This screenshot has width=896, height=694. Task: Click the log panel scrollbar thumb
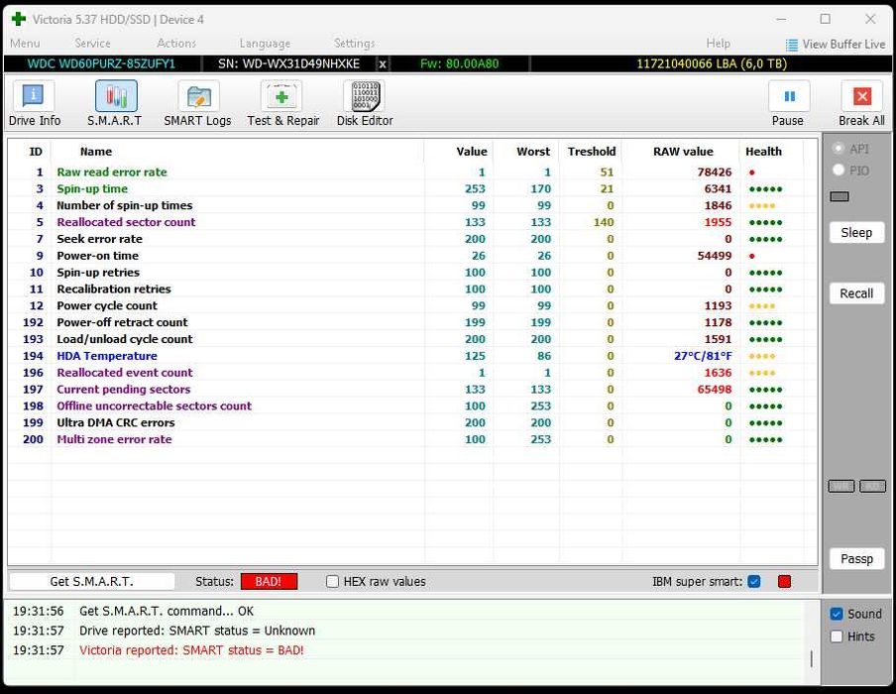[x=812, y=658]
